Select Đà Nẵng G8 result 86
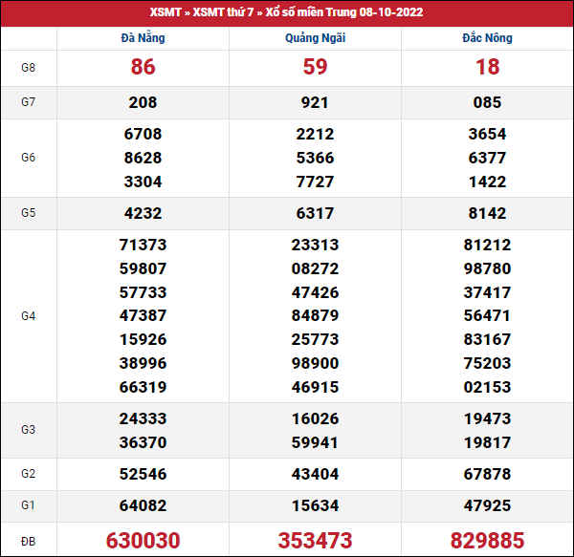Viewport: 574px width, 557px height. [x=143, y=68]
